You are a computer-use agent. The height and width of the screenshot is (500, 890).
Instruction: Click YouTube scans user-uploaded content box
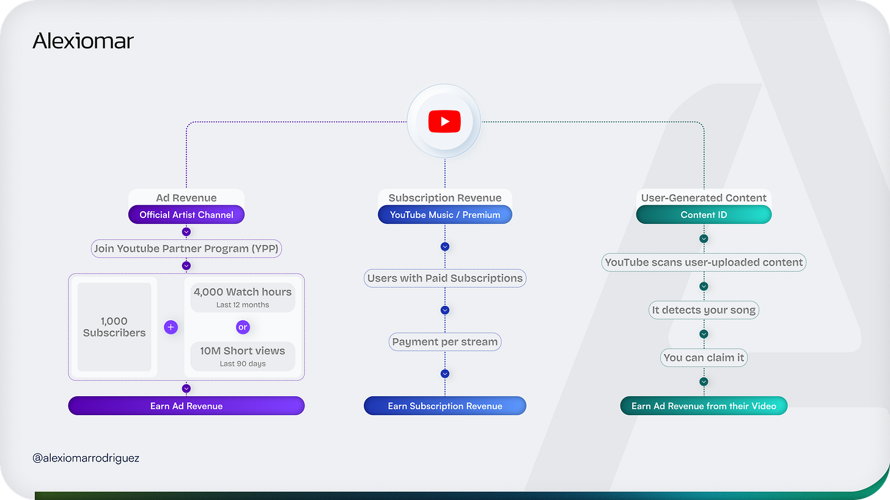click(704, 263)
